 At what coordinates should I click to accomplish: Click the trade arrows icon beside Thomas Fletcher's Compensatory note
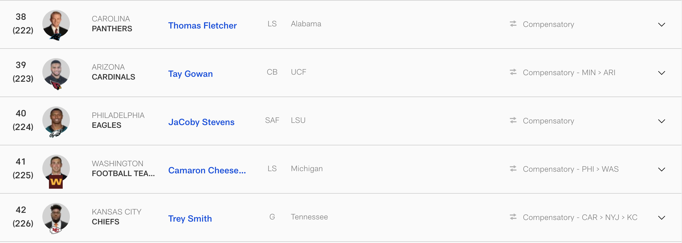(x=513, y=24)
